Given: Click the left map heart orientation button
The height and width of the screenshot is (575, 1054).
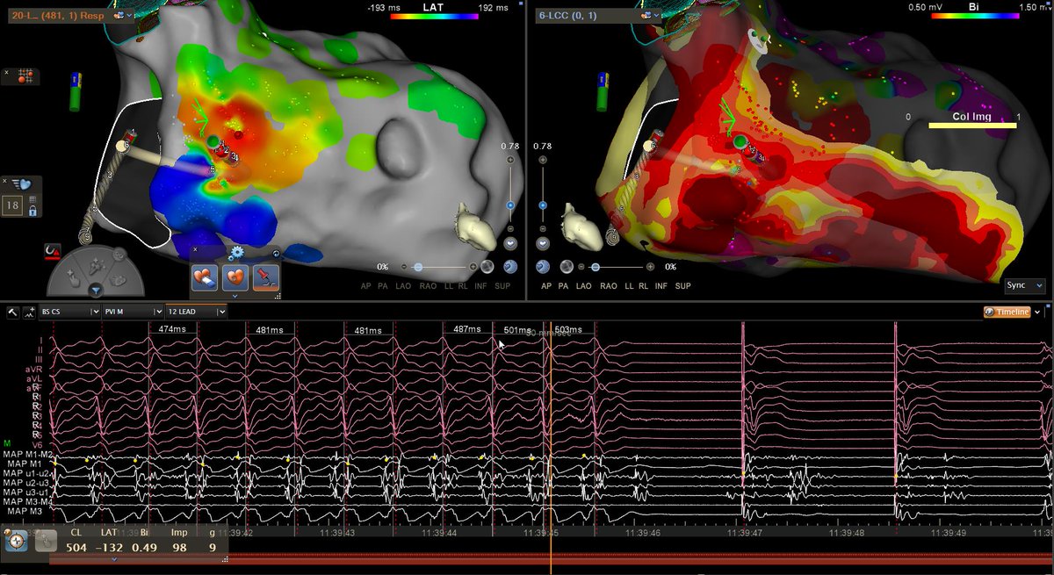Looking at the screenshot, I should [x=510, y=244].
